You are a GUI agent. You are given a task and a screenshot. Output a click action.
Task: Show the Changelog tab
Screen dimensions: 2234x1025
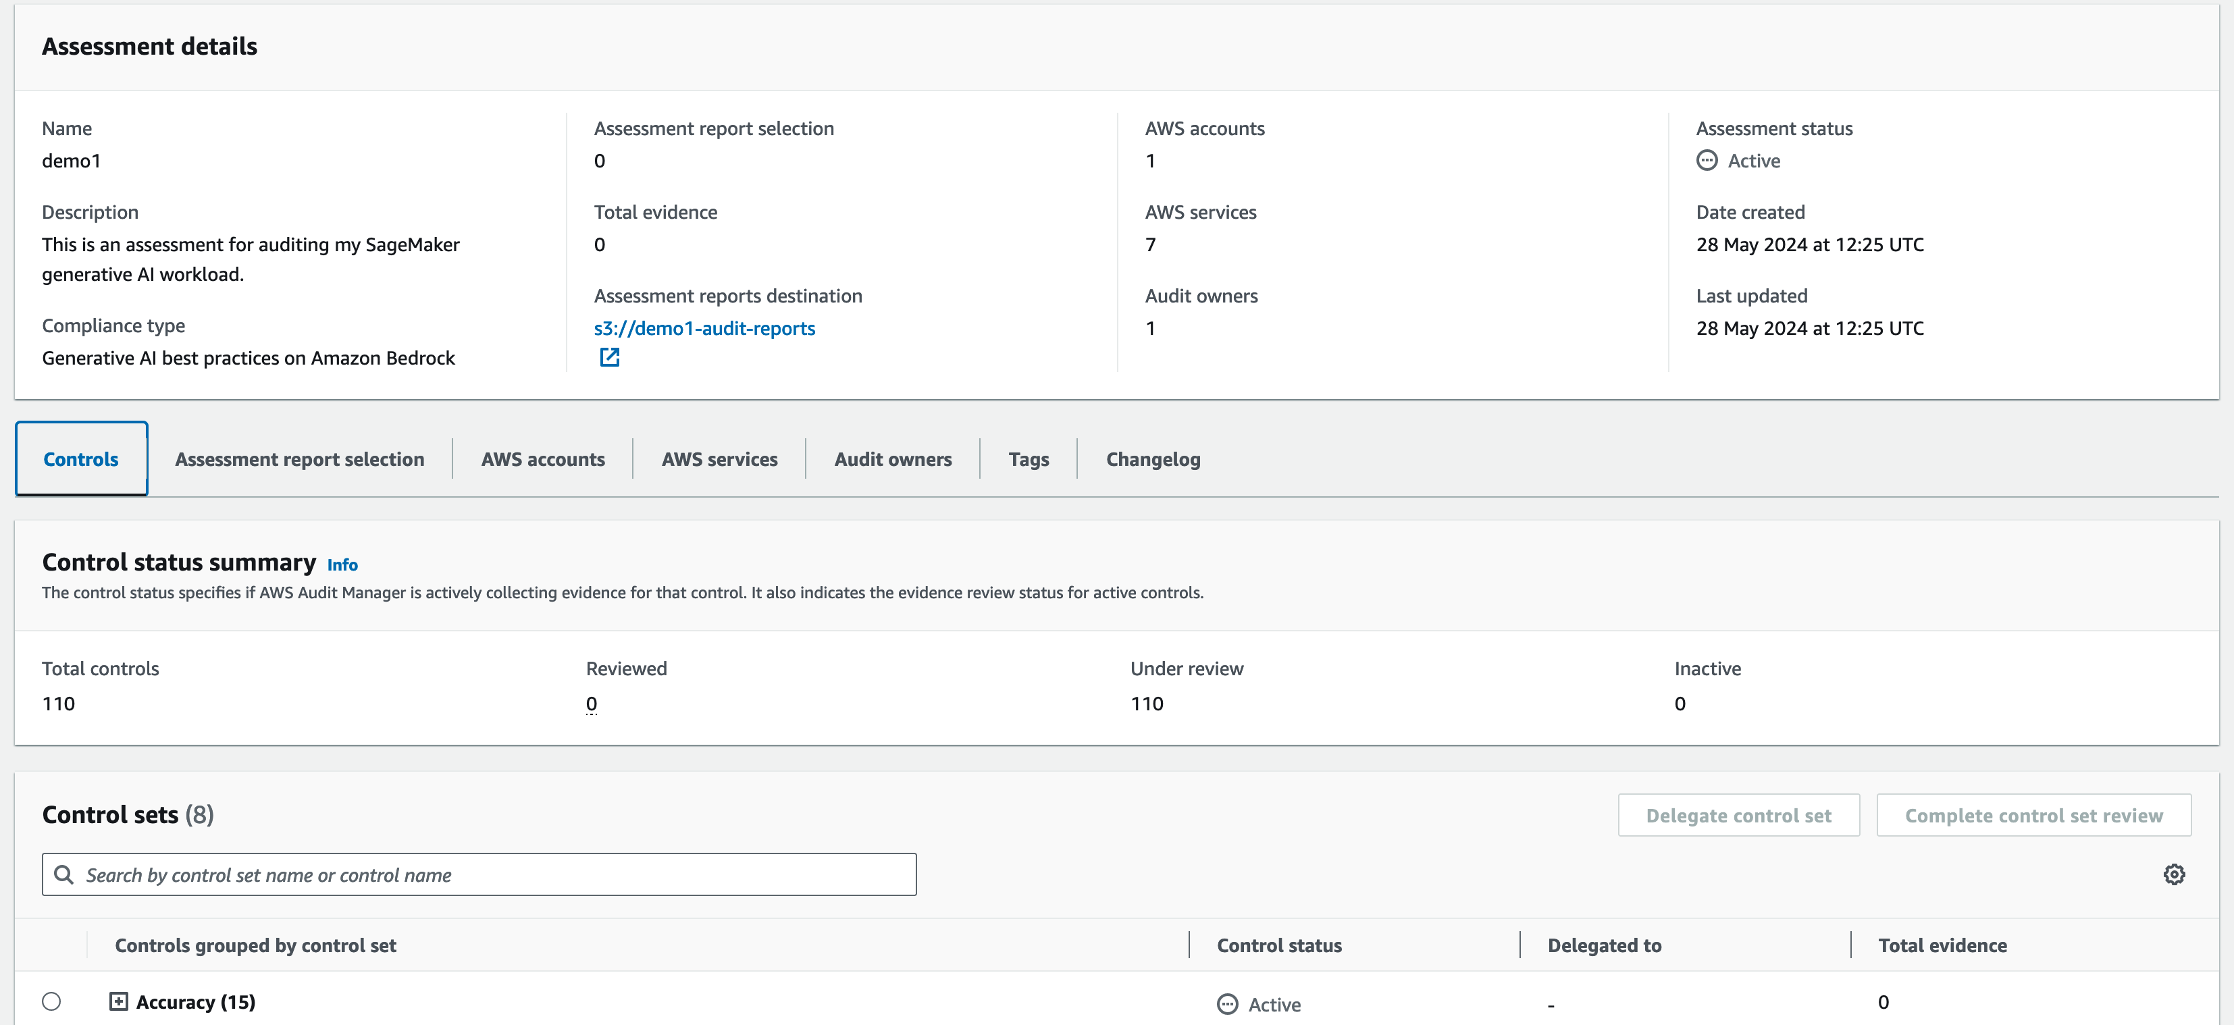click(1153, 458)
